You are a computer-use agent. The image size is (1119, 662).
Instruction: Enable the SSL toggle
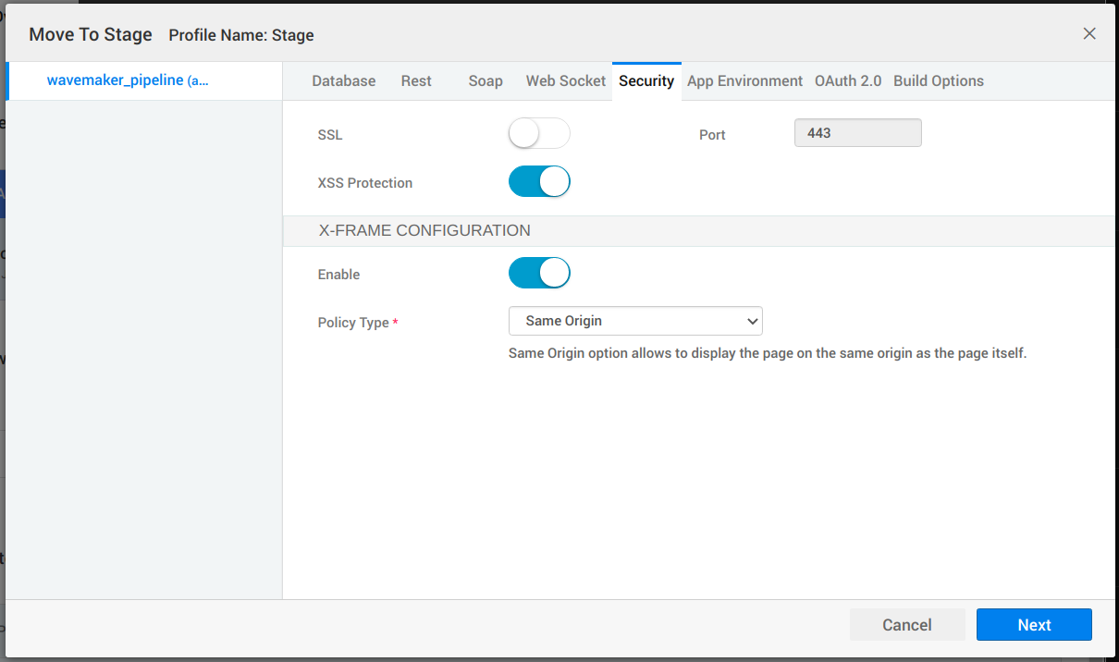(x=539, y=133)
